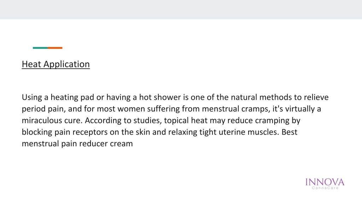Click the orange accent line segment
362x203 pixels.
tap(55, 48)
